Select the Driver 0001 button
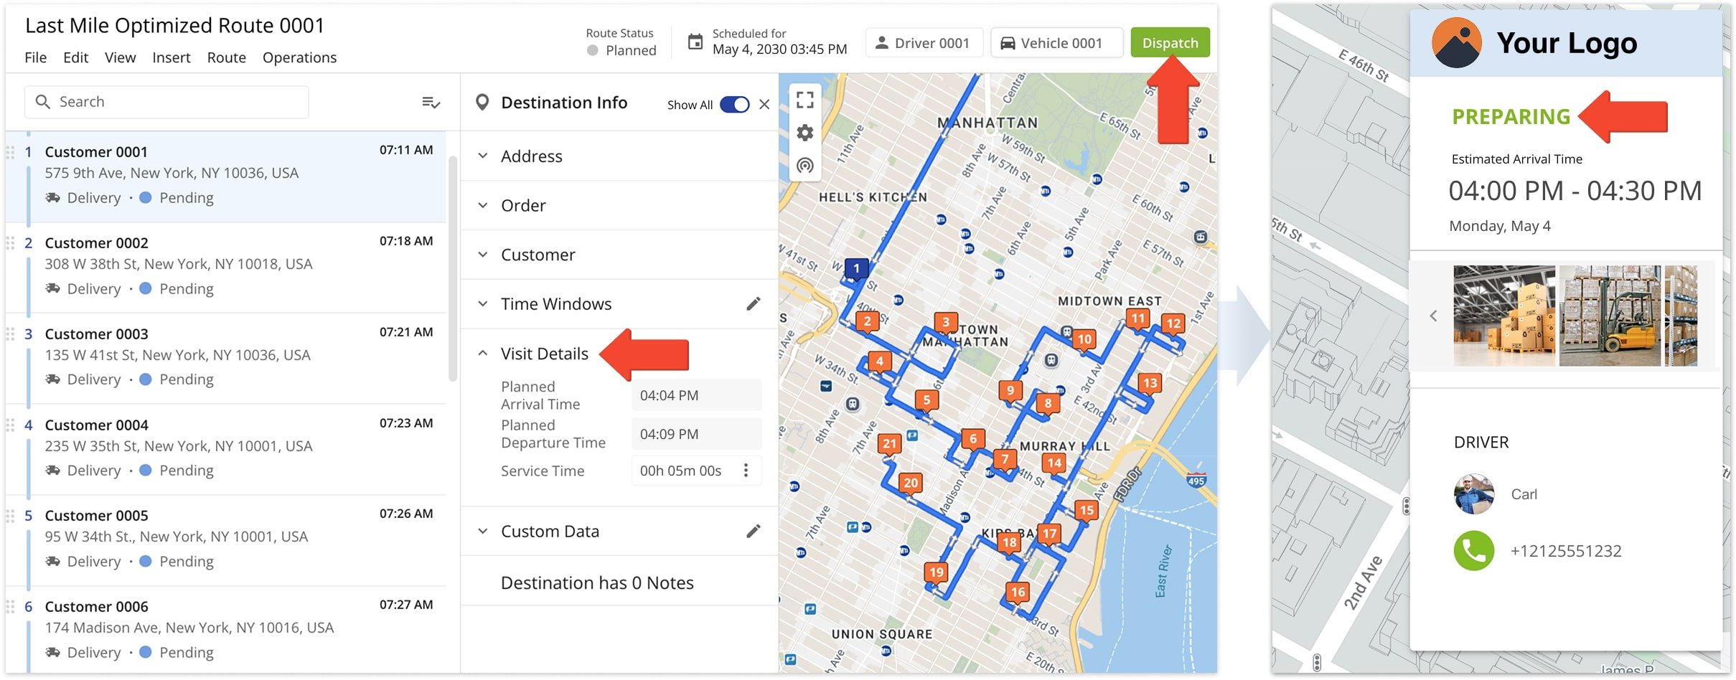 [923, 42]
